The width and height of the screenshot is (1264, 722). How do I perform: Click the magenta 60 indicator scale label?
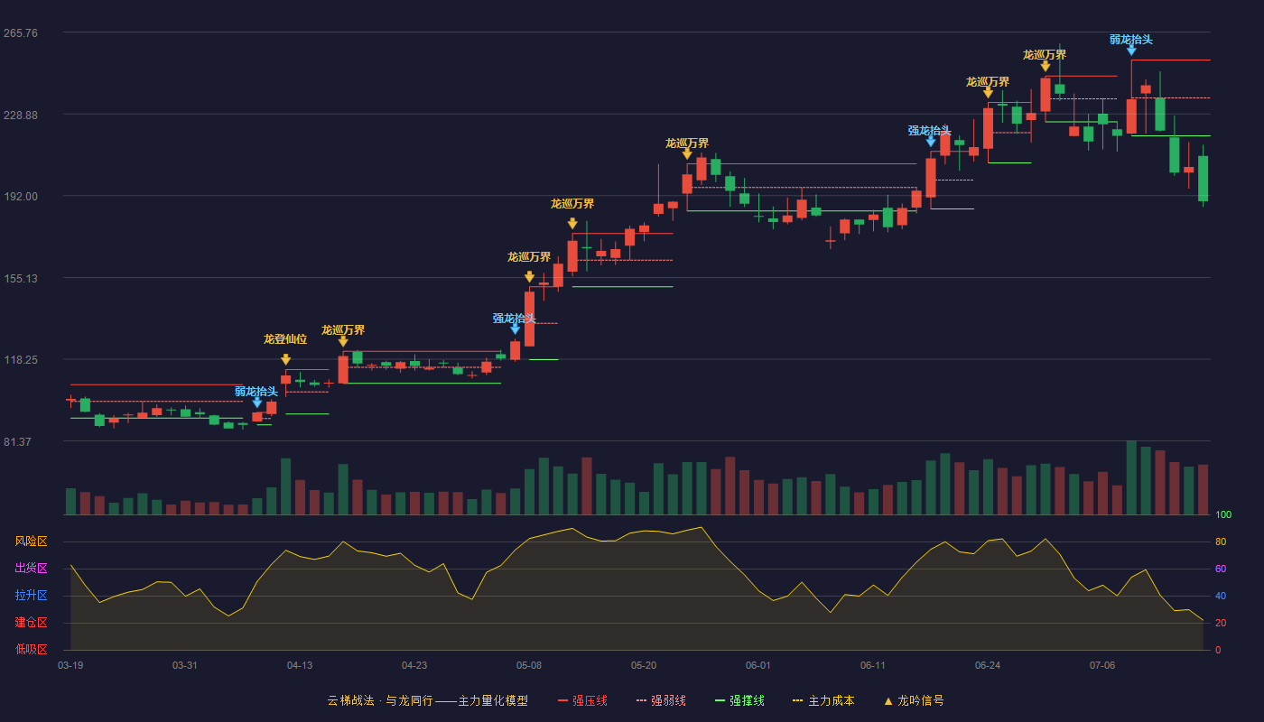coord(1221,569)
